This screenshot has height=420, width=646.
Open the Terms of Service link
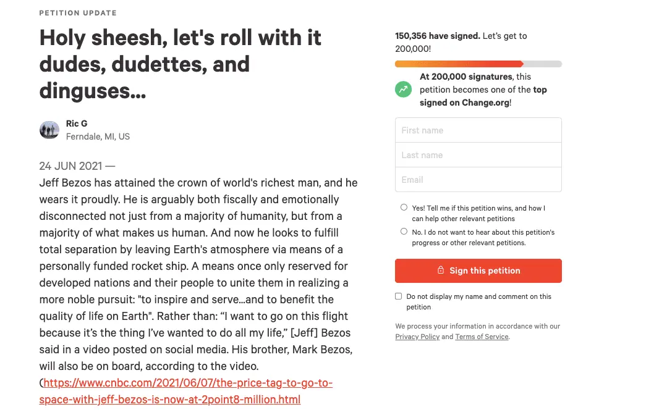click(482, 337)
